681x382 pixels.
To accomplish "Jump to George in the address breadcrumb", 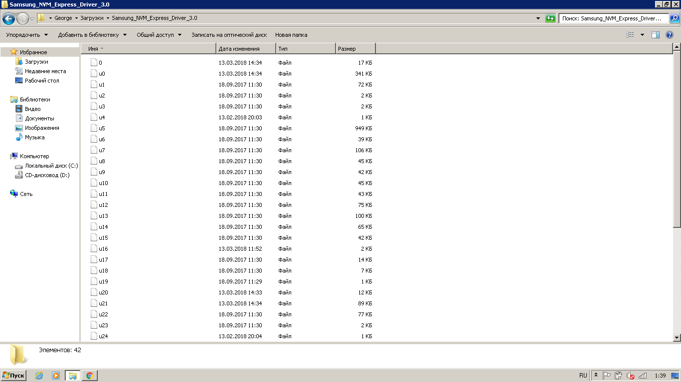I will 63,18.
